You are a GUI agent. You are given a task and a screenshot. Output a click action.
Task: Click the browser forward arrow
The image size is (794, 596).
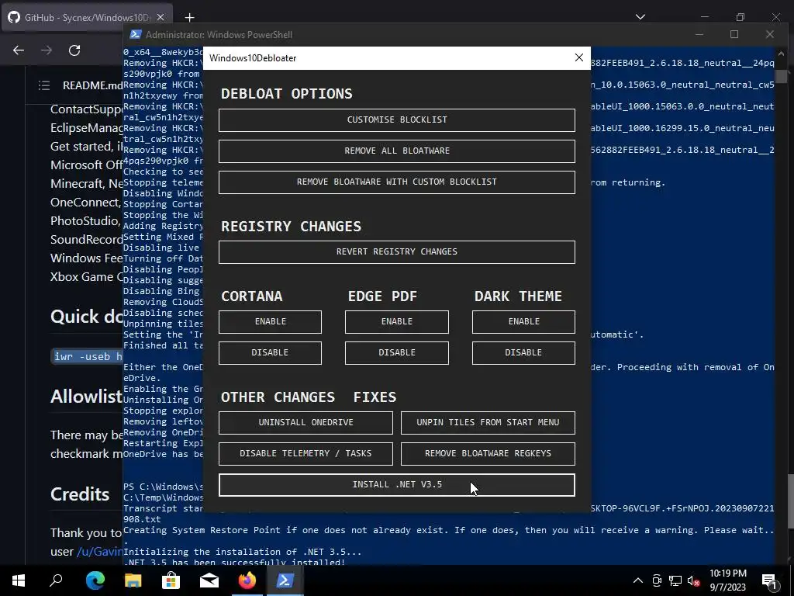click(x=47, y=50)
